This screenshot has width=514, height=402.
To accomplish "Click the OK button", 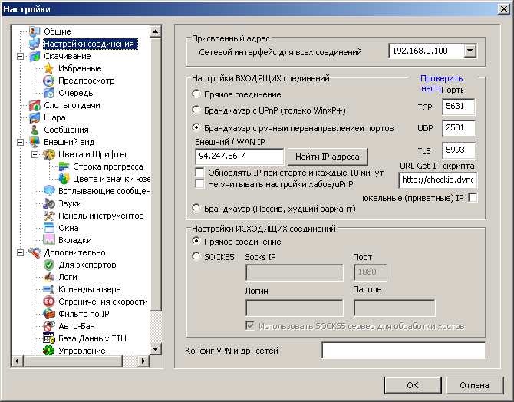I will pyautogui.click(x=413, y=384).
